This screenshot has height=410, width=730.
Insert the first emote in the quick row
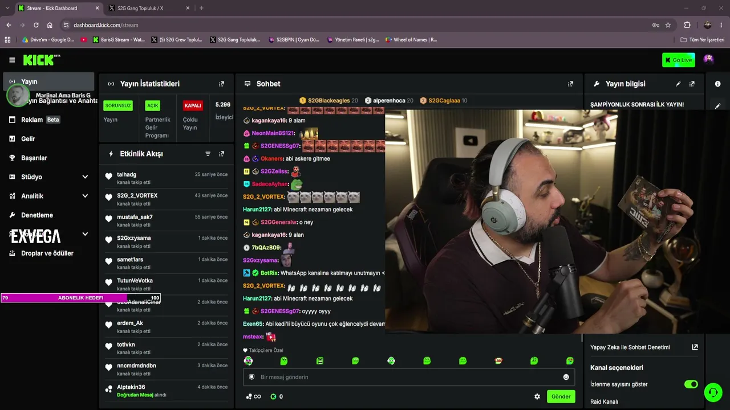coord(248,360)
